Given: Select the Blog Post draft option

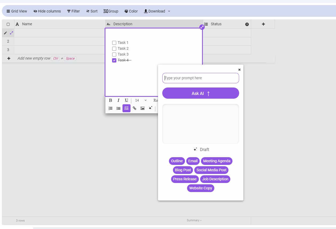Looking at the screenshot, I should [x=183, y=170].
